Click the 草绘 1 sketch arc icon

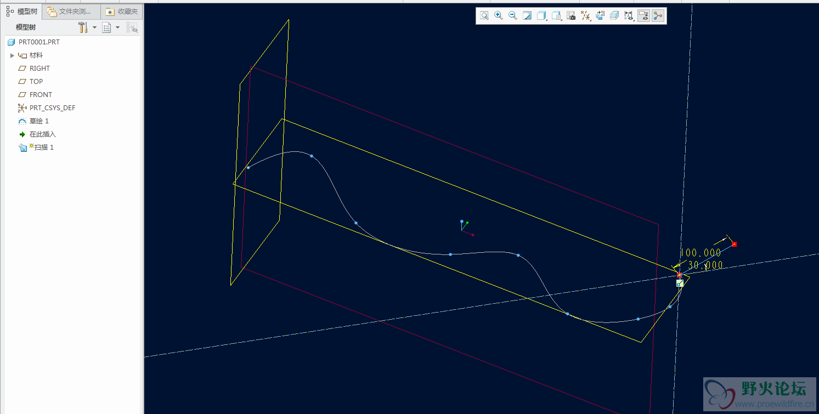point(22,121)
